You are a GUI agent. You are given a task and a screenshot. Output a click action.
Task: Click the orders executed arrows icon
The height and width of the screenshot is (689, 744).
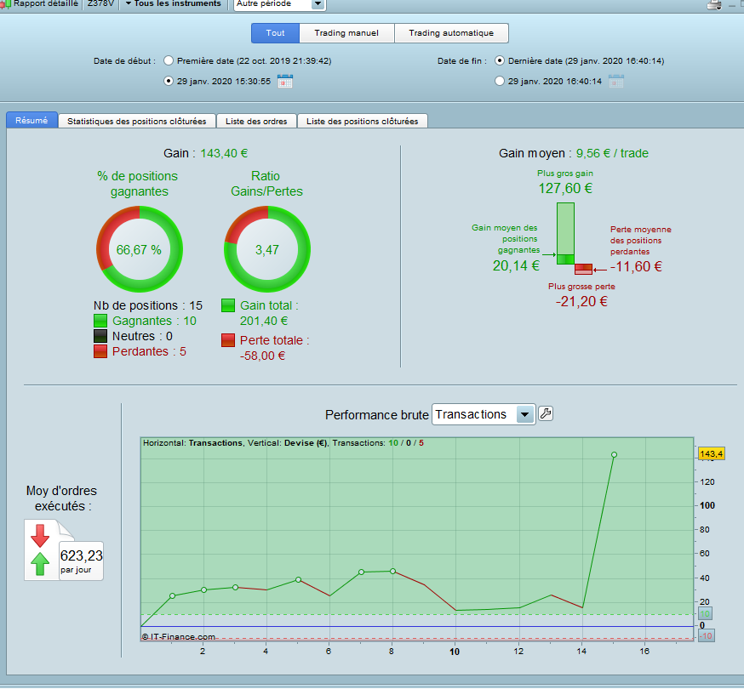point(40,549)
